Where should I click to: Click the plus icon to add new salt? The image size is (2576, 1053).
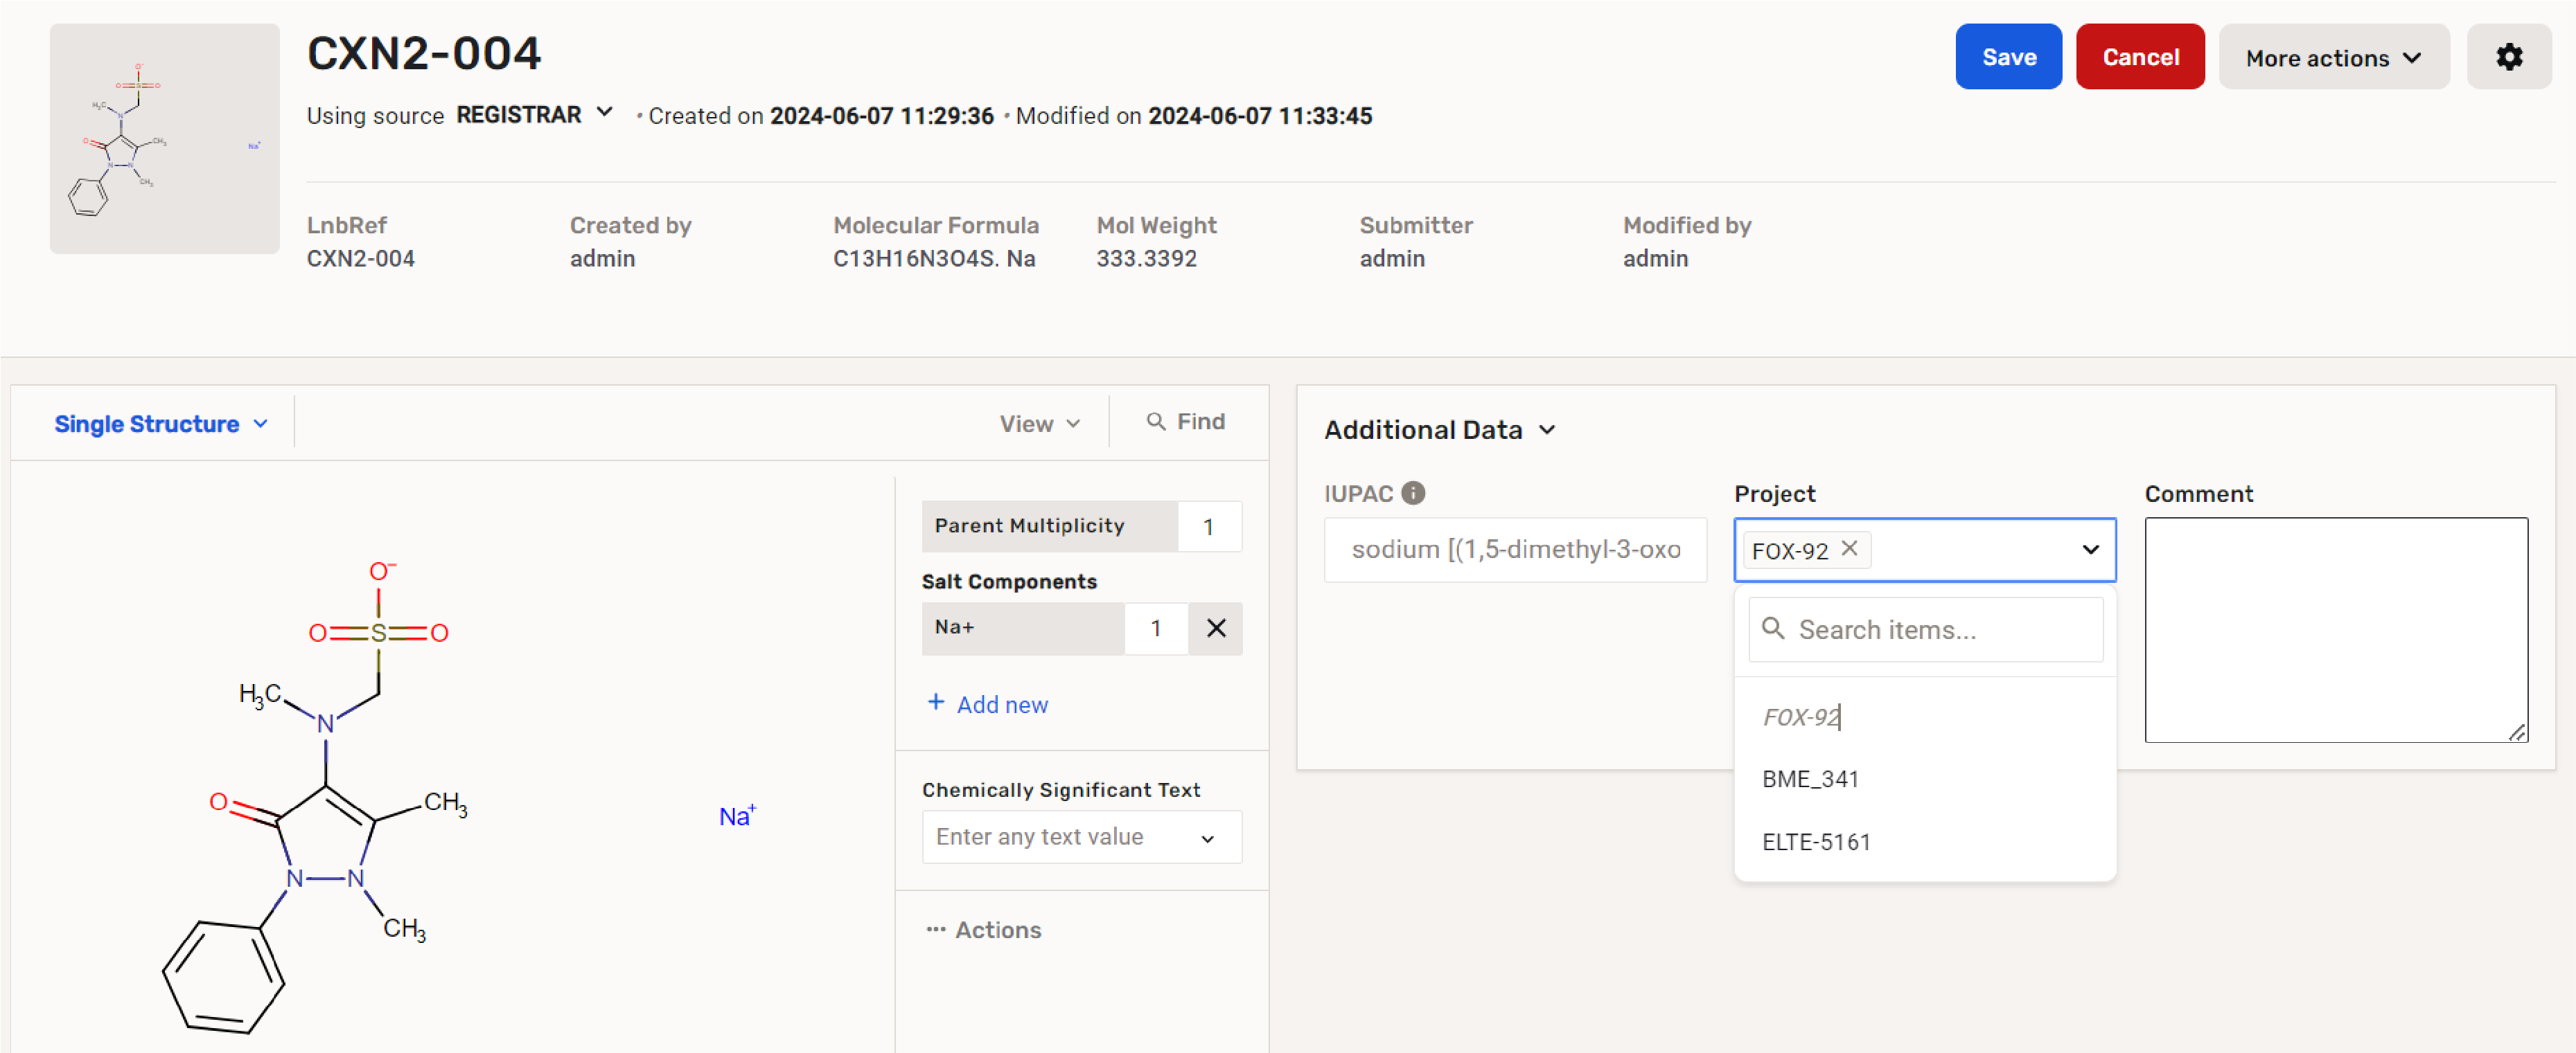pyautogui.click(x=935, y=702)
